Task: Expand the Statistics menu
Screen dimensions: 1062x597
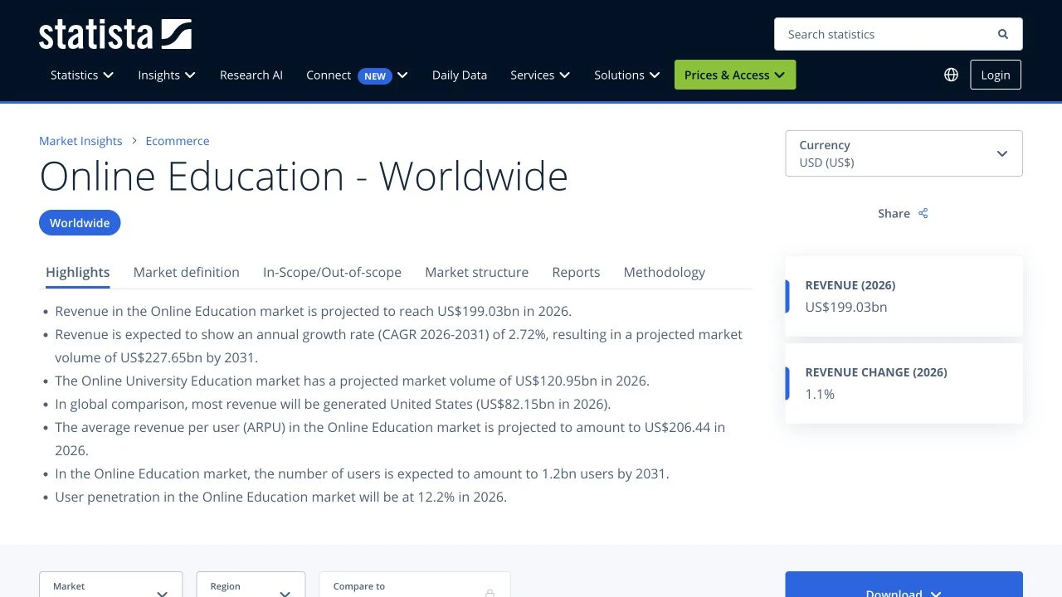Action: (81, 75)
